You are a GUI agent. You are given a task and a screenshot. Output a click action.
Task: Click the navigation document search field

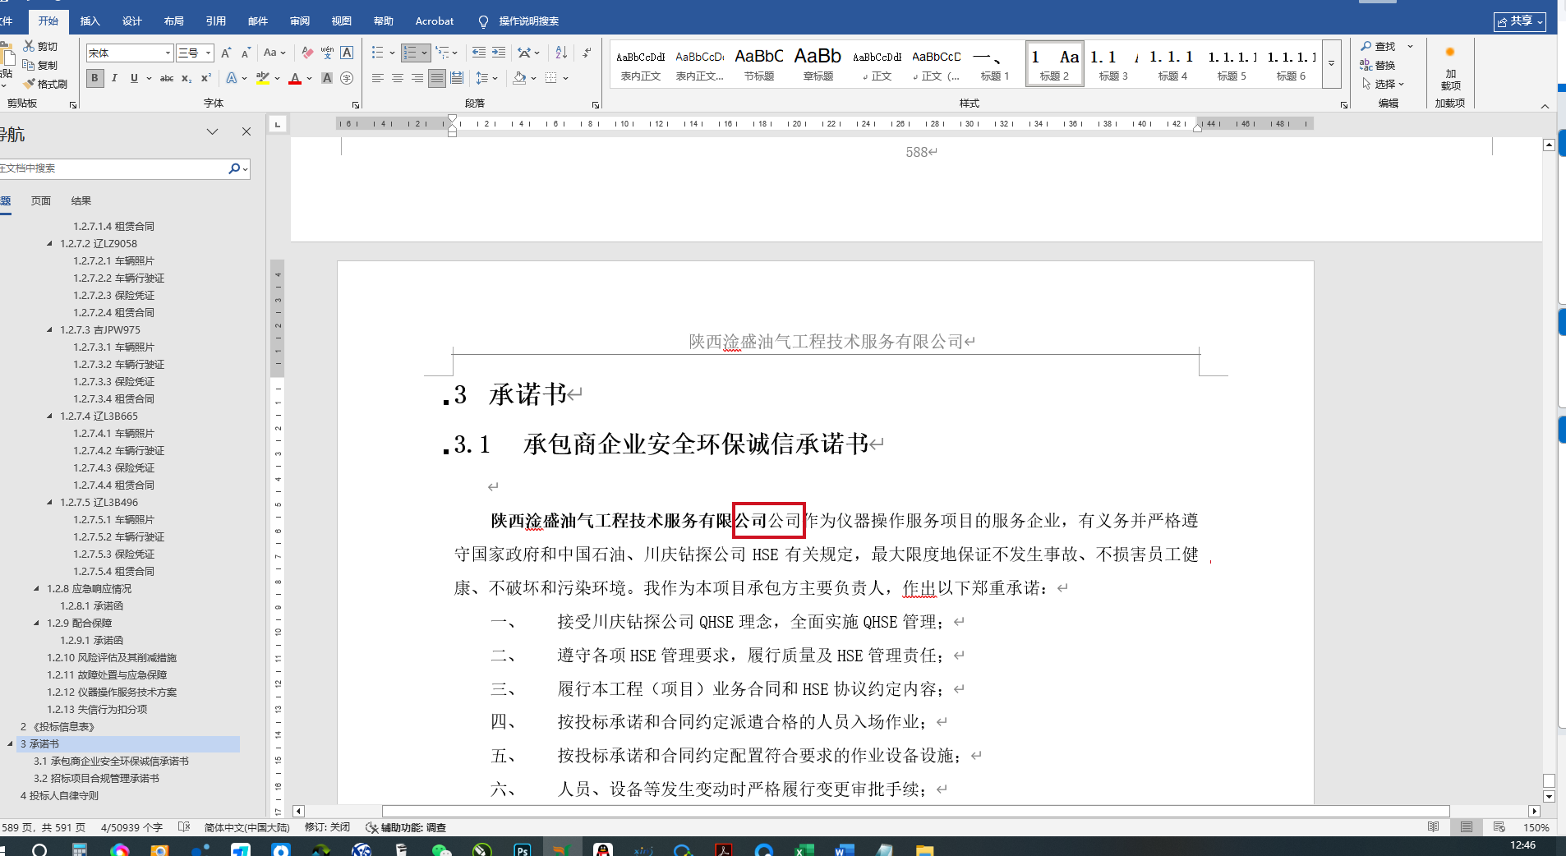click(113, 168)
